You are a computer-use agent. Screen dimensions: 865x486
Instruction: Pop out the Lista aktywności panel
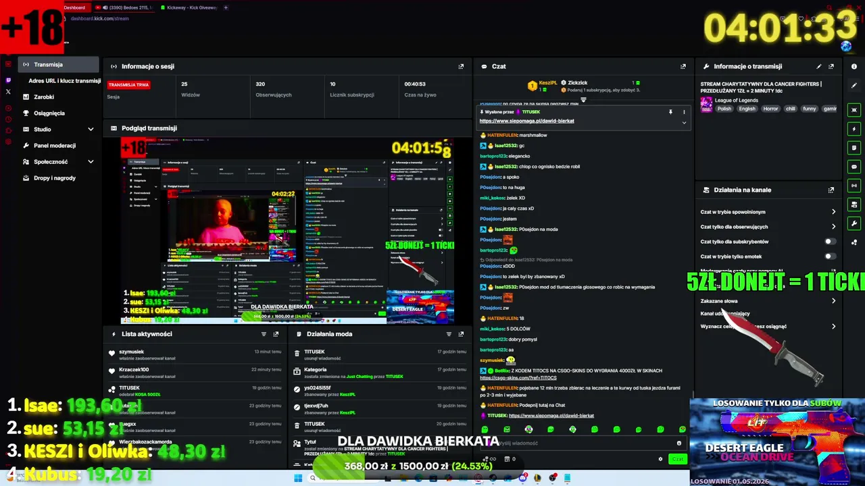click(276, 333)
